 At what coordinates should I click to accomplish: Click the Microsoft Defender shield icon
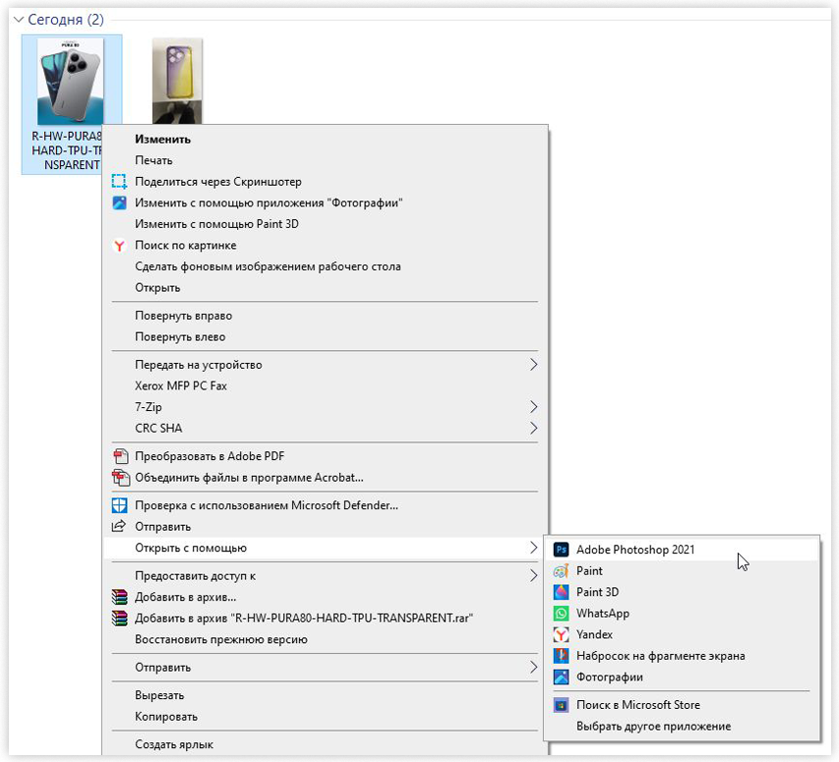click(119, 505)
